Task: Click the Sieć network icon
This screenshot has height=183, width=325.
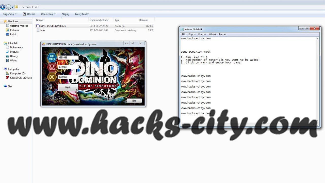Action: (x=5, y=86)
